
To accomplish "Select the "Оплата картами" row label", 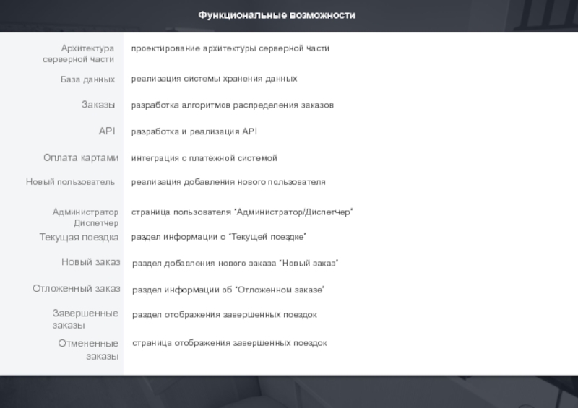I will [x=80, y=157].
